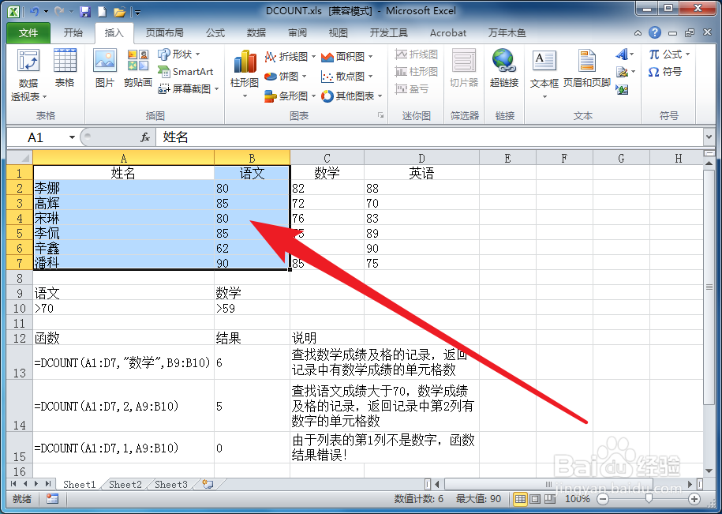Undo the last action in quick access toolbar

[34, 12]
